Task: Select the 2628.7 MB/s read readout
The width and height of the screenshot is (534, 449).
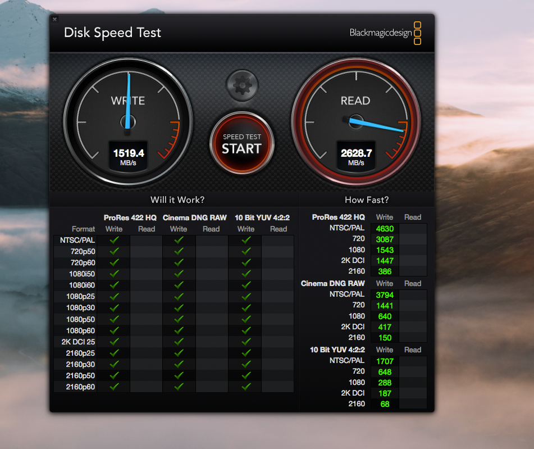Action: (356, 156)
